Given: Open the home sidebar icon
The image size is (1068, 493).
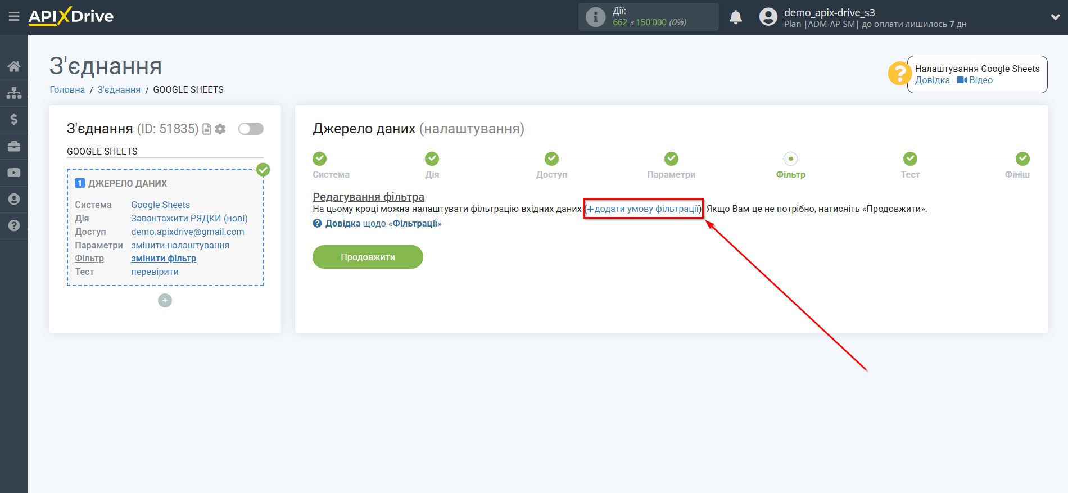Looking at the screenshot, I should tap(14, 66).
